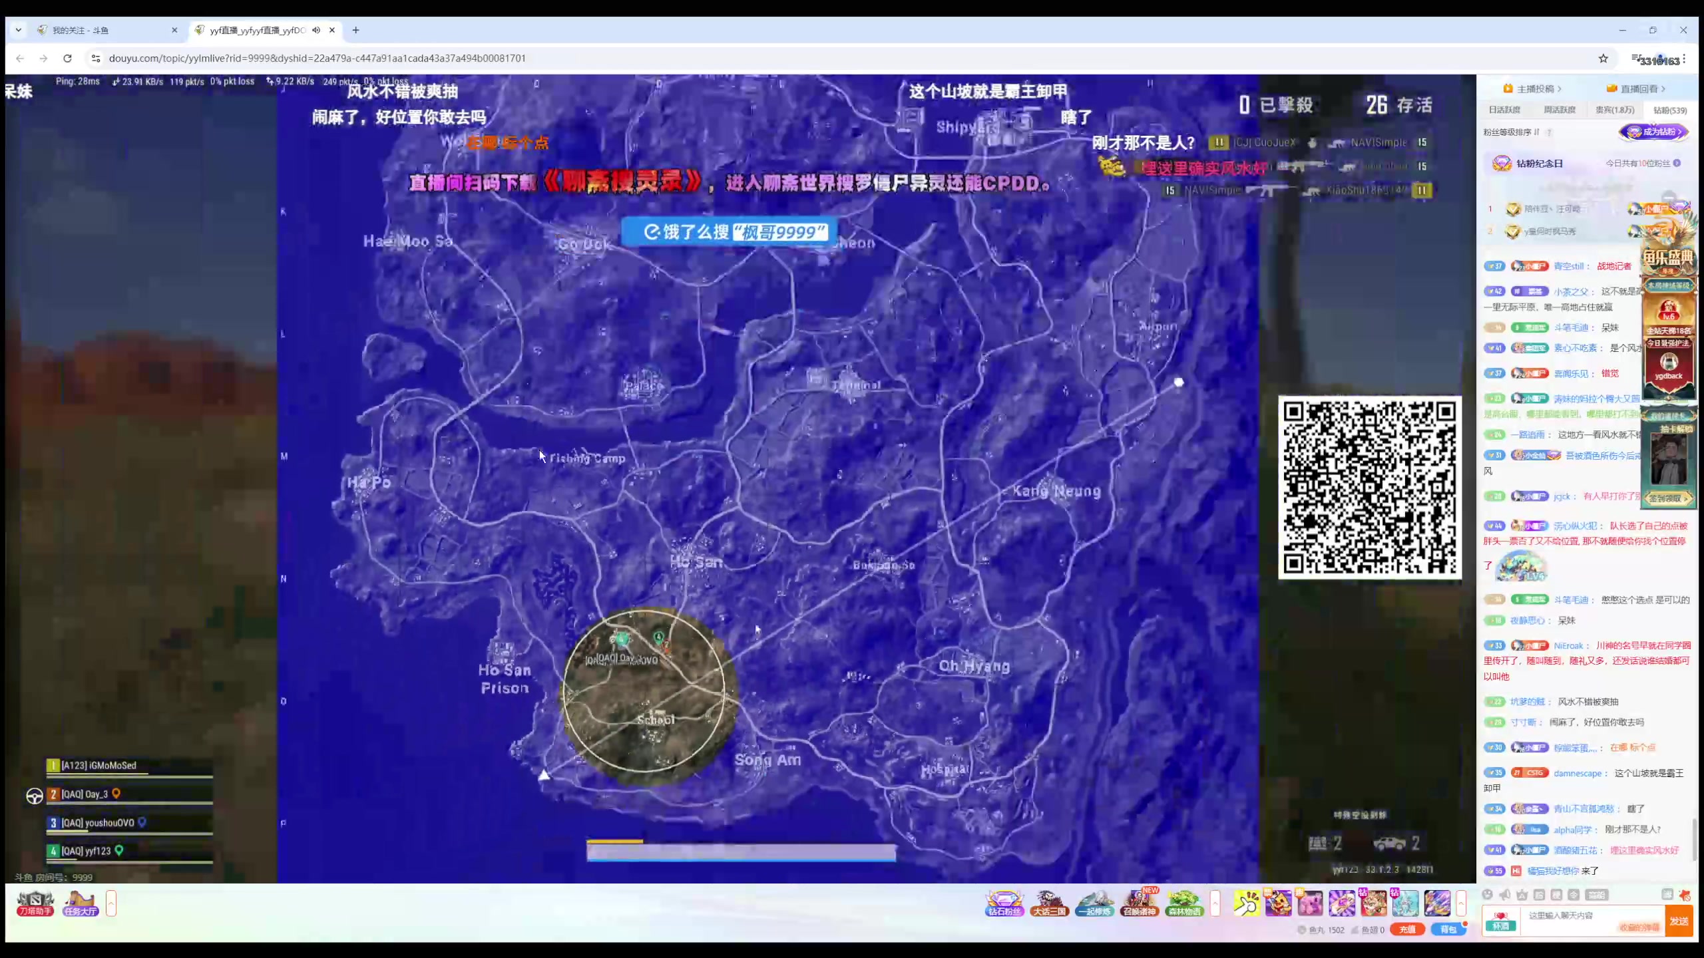
Task: Send the pink pig gift
Action: (1310, 903)
